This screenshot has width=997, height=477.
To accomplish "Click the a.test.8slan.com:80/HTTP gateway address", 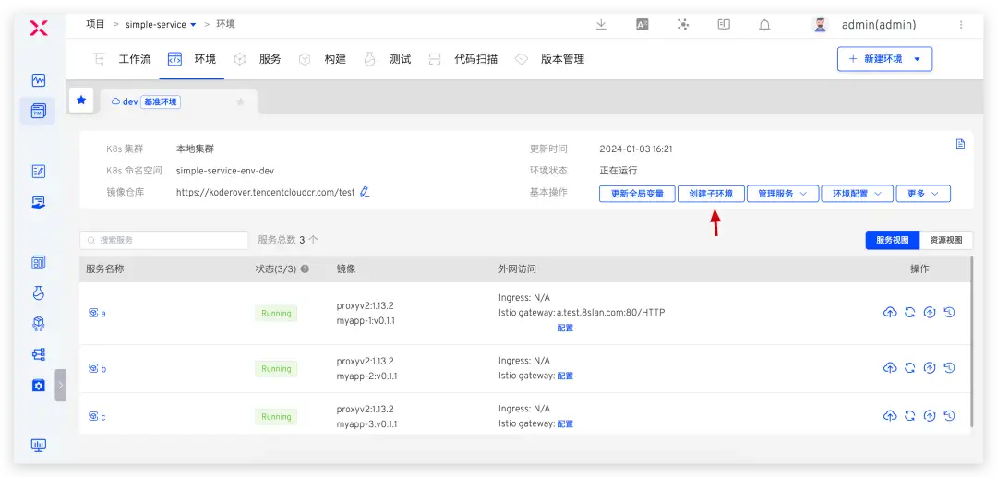I will pyautogui.click(x=611, y=313).
